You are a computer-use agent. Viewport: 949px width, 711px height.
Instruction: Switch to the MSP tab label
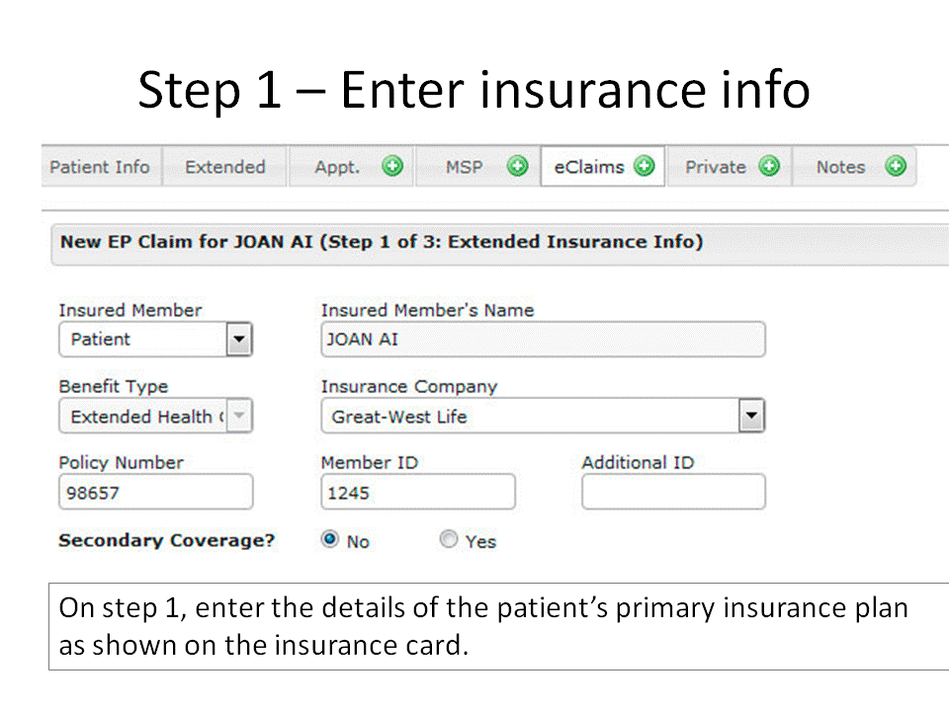[x=465, y=167]
